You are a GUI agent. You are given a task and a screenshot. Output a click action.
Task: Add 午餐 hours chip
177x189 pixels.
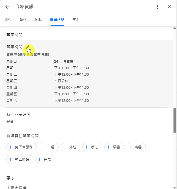(x=49, y=147)
